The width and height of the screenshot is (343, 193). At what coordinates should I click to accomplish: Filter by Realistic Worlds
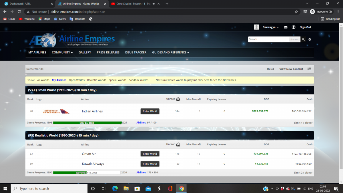point(97,80)
